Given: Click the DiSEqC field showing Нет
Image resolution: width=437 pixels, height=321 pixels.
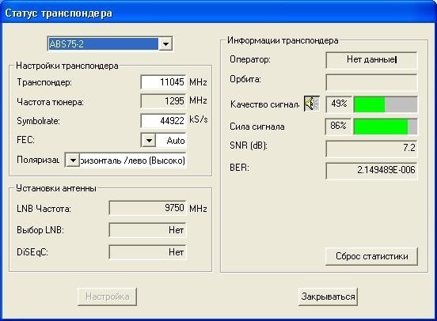Looking at the screenshot, I should click(147, 252).
